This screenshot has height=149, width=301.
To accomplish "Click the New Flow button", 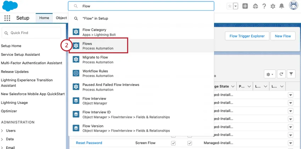I will point(283,36).
